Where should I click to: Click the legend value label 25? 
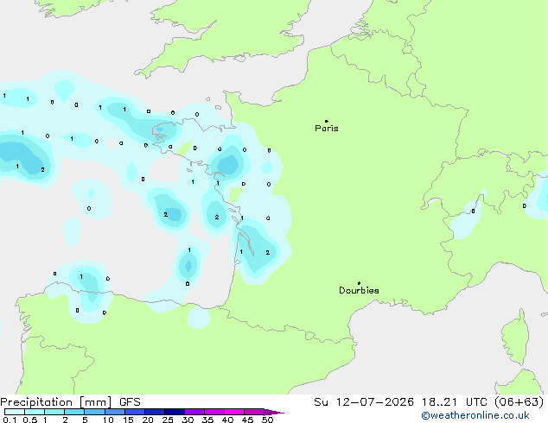(x=168, y=420)
